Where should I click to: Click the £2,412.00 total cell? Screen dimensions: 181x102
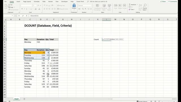(54, 76)
